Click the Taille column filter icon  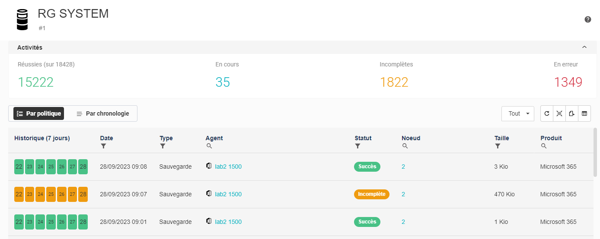click(498, 146)
